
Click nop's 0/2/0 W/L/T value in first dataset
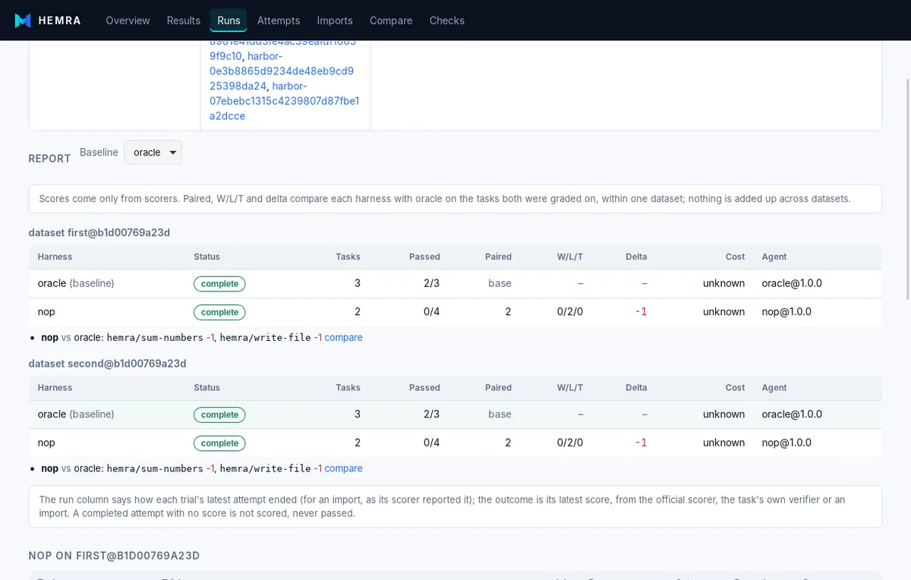point(570,312)
